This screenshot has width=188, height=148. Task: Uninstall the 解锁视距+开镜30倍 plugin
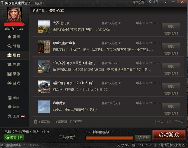pos(171,86)
